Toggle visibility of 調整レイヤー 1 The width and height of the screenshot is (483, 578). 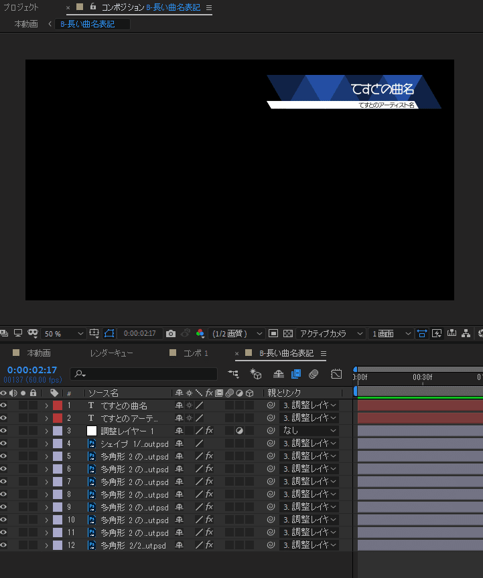[x=4, y=431]
